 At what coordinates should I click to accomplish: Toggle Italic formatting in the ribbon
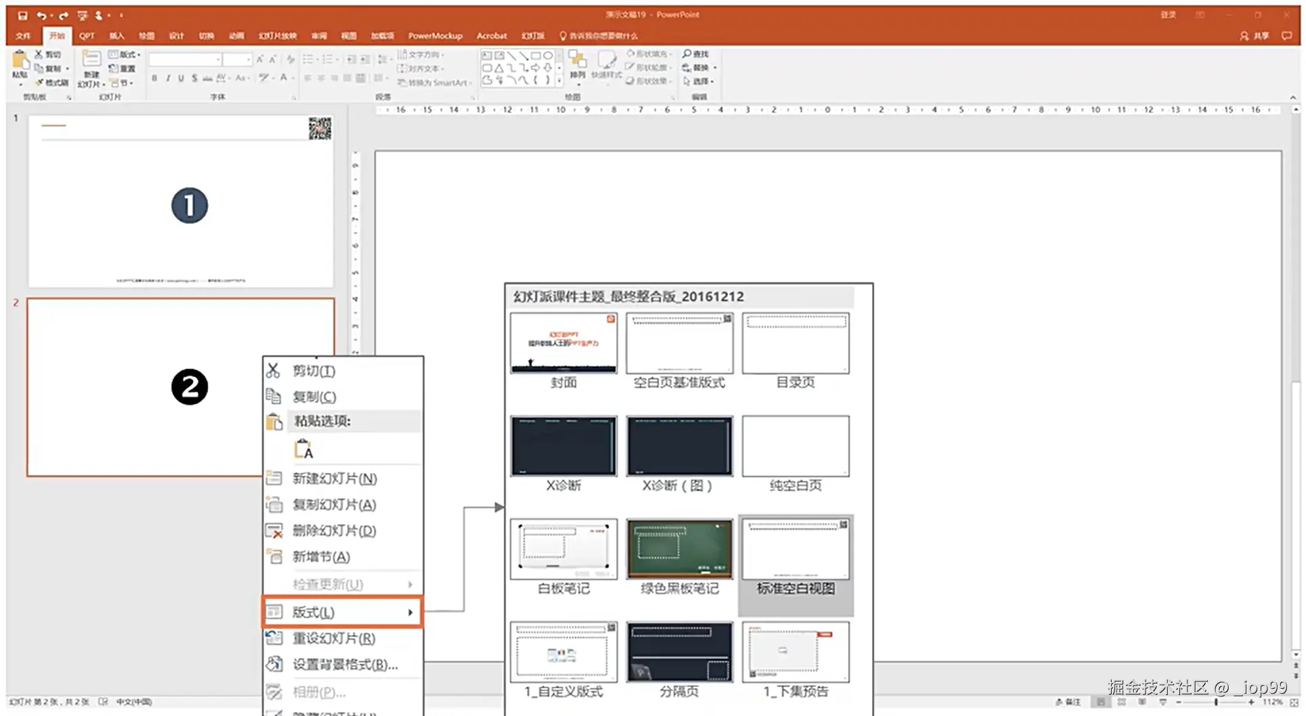[x=168, y=79]
